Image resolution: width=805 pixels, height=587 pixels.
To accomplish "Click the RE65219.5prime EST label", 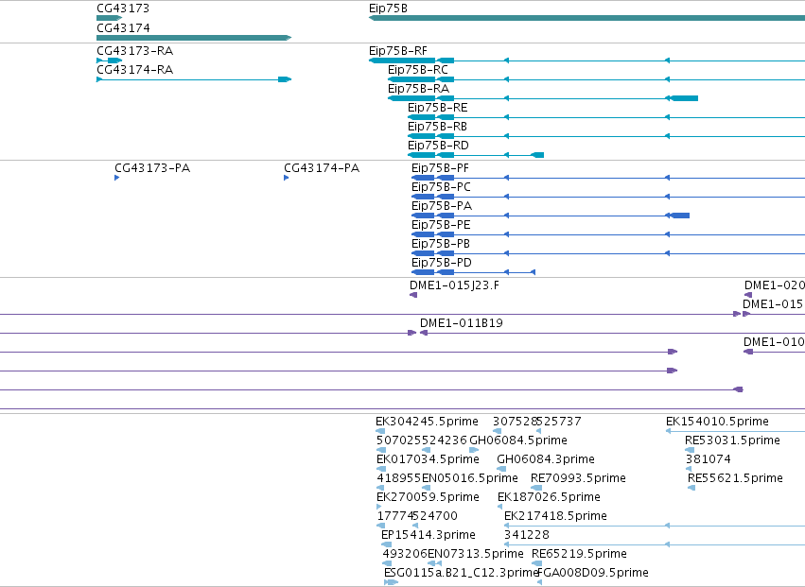I will 579,555.
